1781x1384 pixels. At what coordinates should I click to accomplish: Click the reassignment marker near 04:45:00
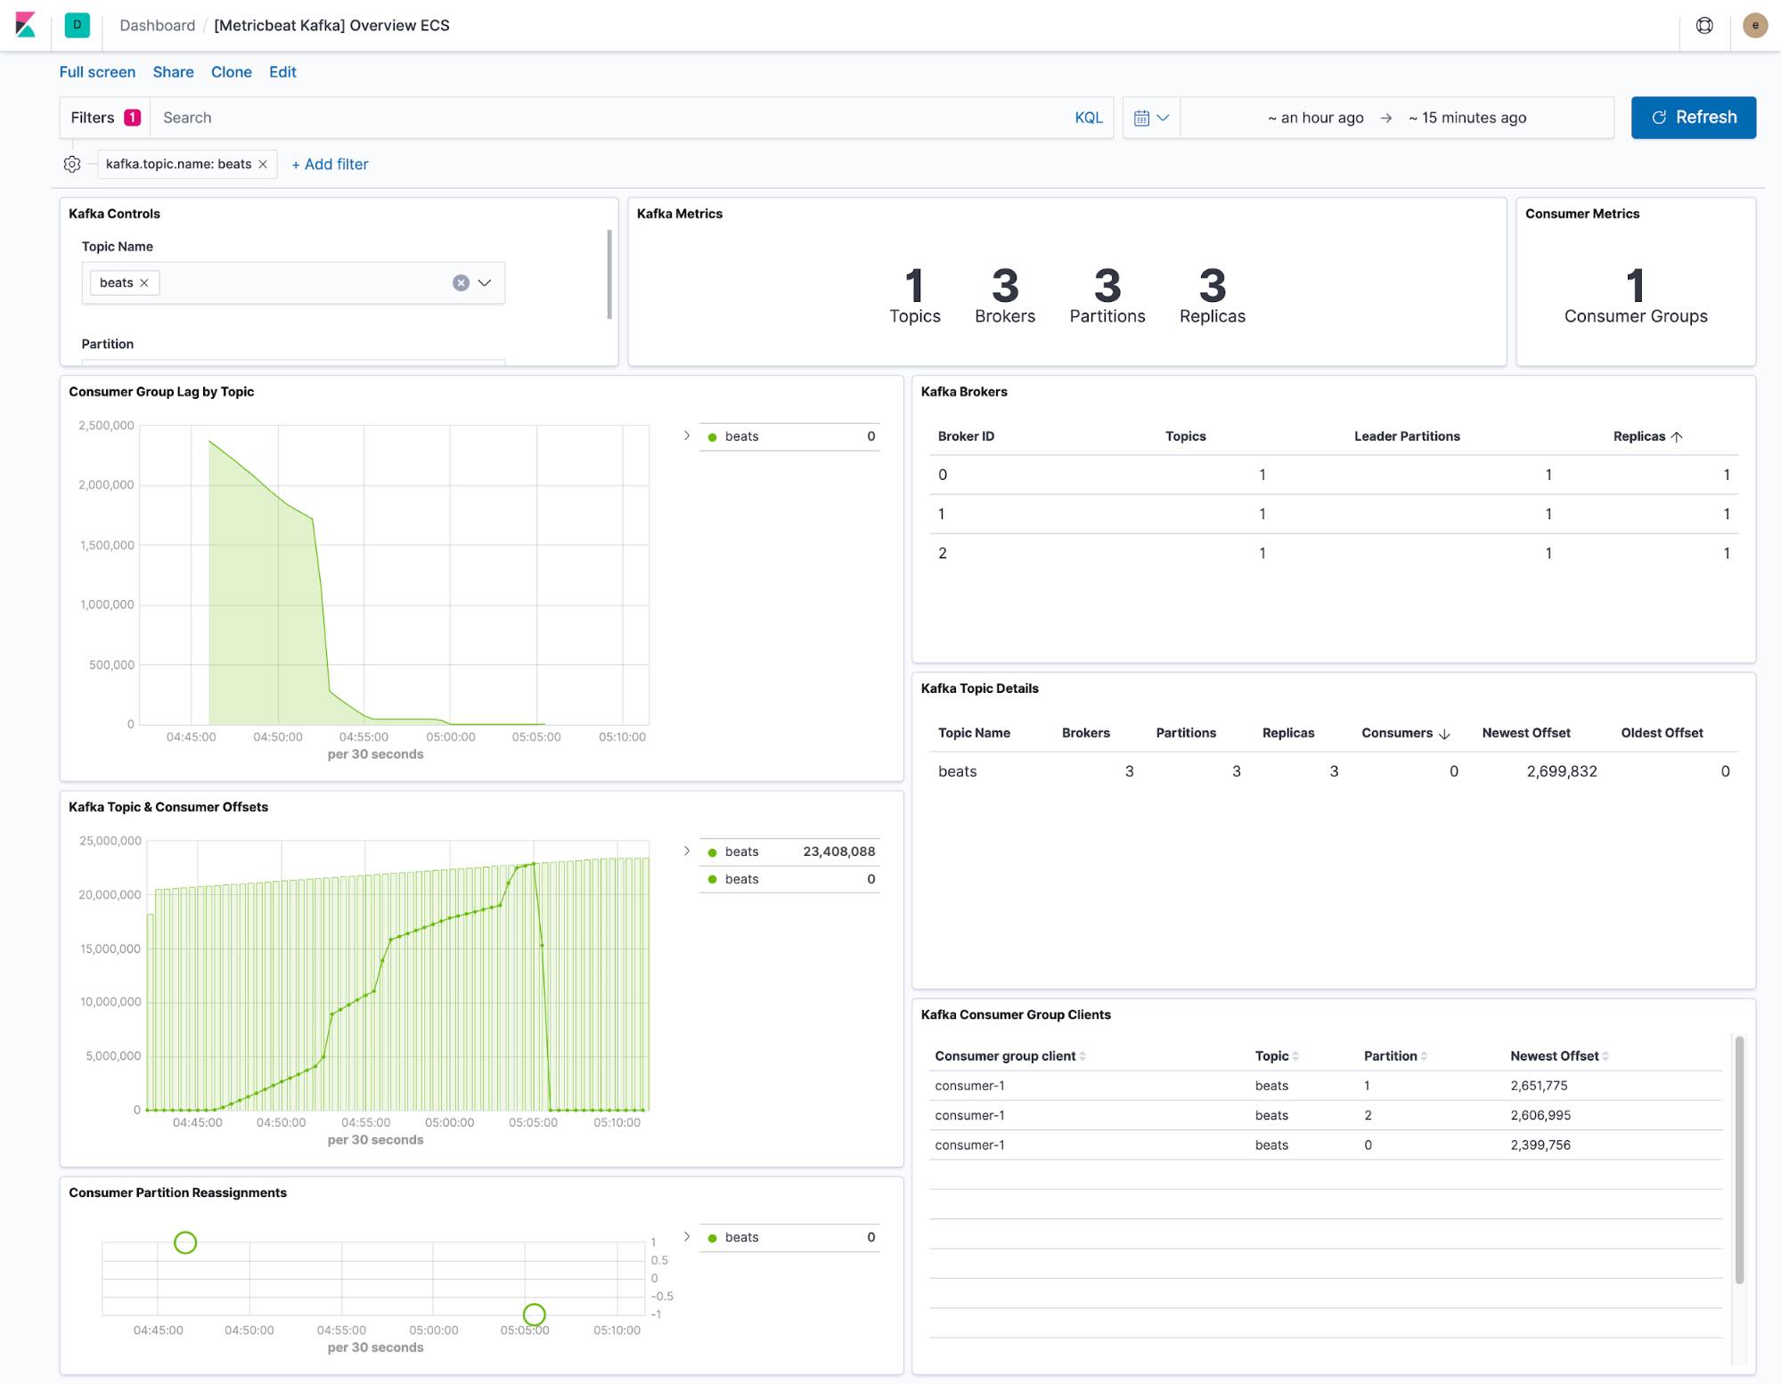point(185,1242)
